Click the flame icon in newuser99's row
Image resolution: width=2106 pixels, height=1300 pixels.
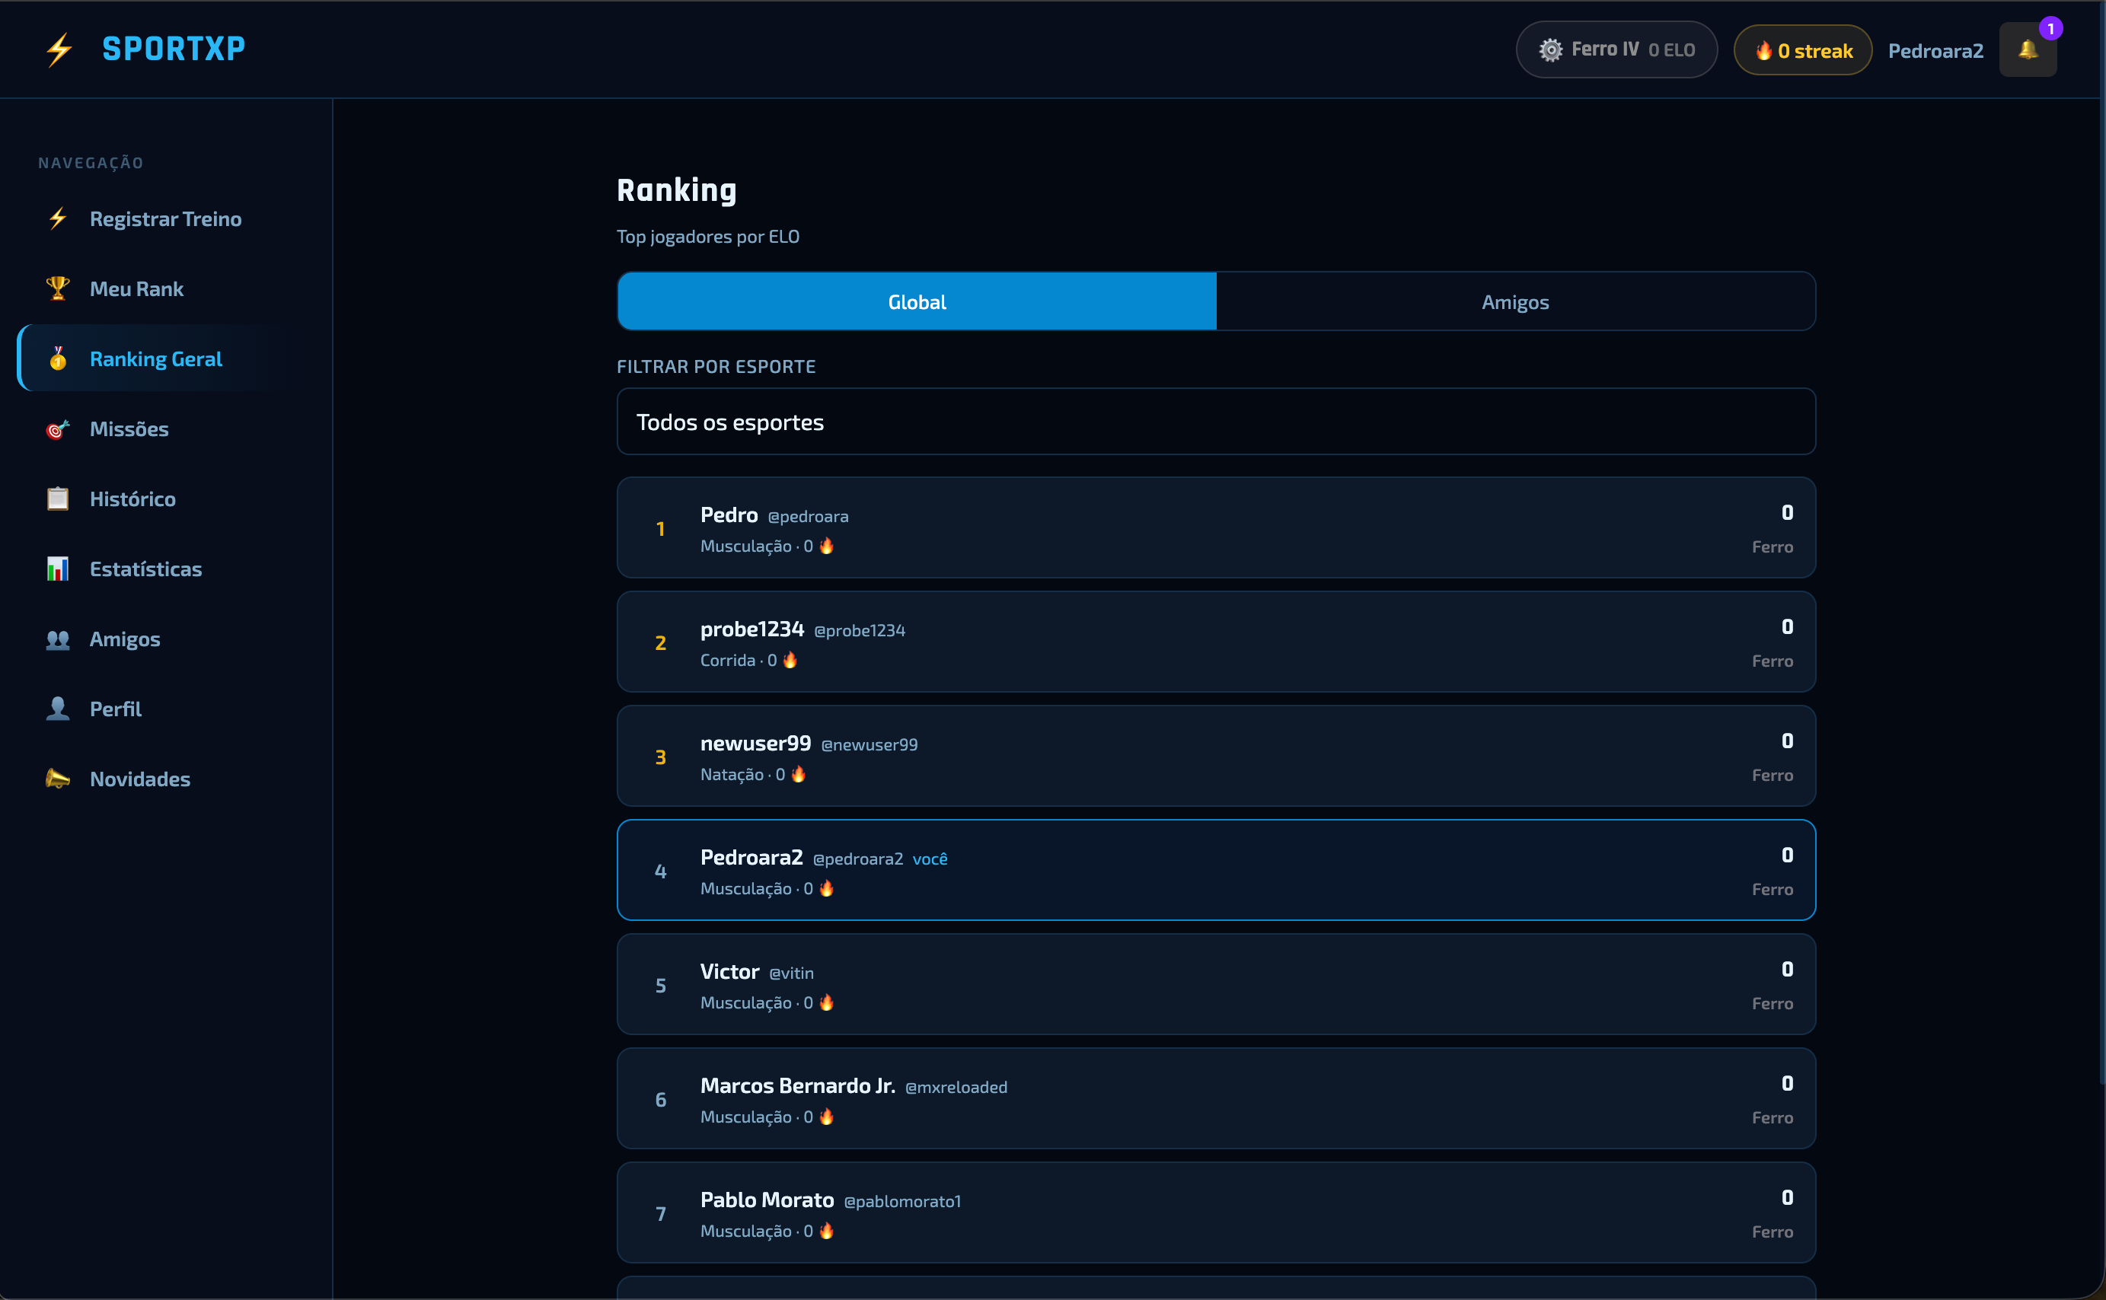(x=798, y=775)
